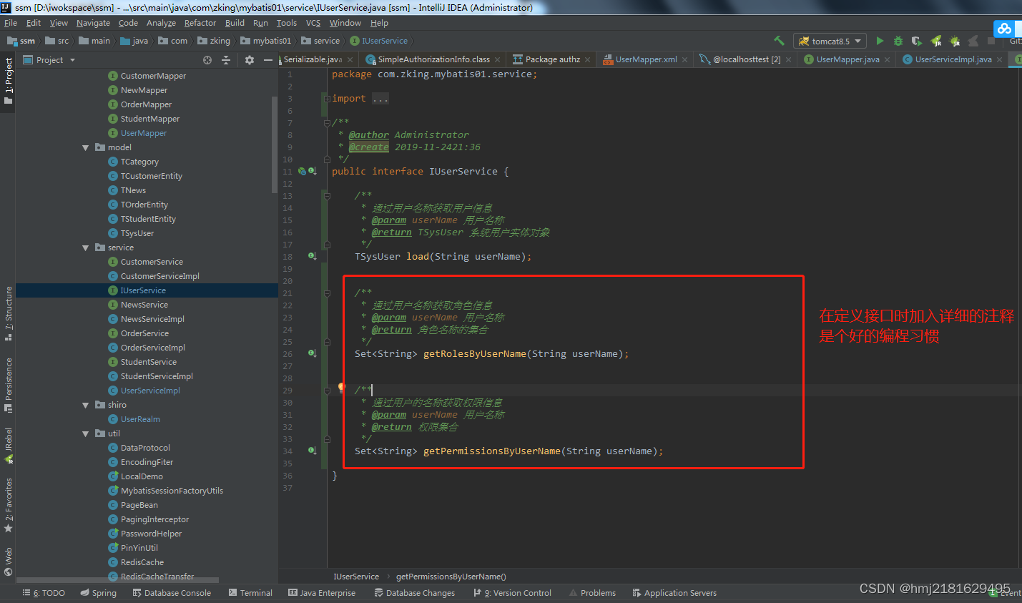Debug with JRebel bug icon
Image resolution: width=1022 pixels, height=603 pixels.
pyautogui.click(x=954, y=41)
